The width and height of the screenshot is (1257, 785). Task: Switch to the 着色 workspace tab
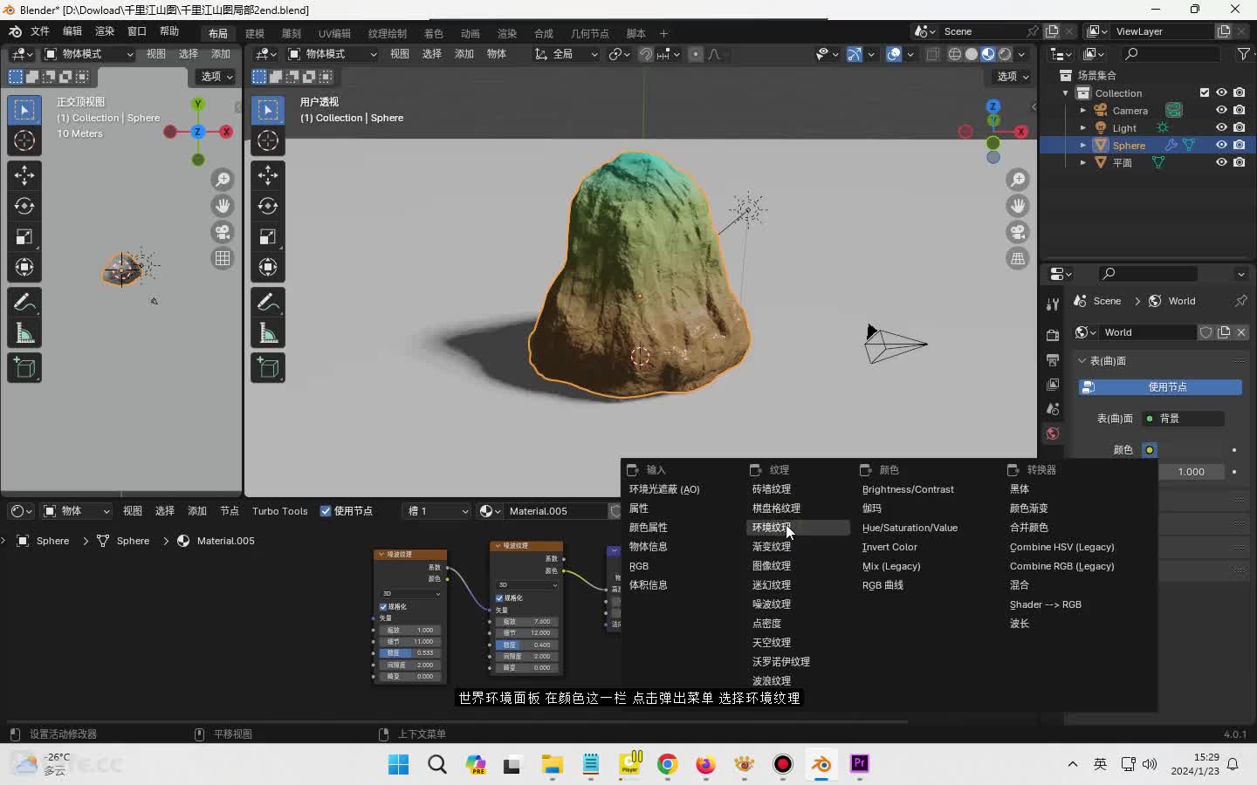[434, 33]
